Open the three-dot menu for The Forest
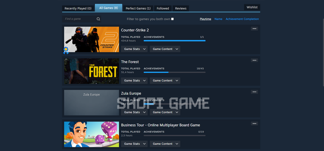Viewport: 324px width, 151px height. [254, 60]
